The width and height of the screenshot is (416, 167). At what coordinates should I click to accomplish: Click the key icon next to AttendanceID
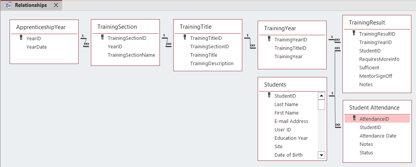354,119
